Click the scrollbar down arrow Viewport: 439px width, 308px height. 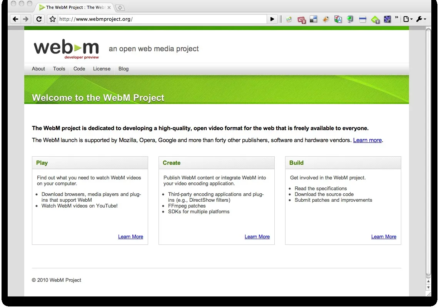(428, 288)
